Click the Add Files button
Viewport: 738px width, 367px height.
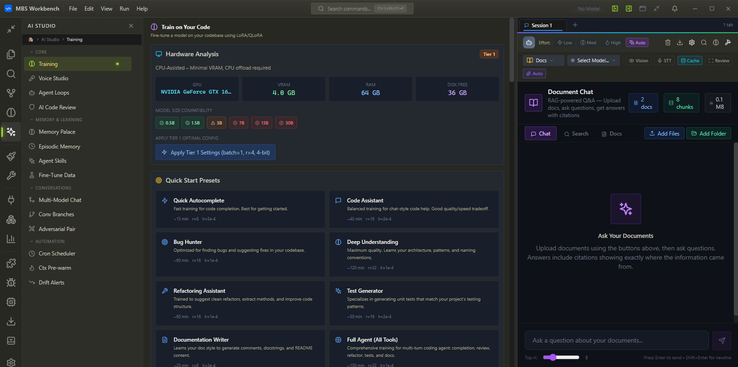pyautogui.click(x=664, y=134)
